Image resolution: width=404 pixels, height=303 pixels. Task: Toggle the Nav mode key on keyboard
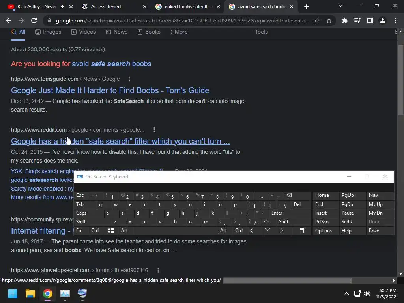[380, 195]
